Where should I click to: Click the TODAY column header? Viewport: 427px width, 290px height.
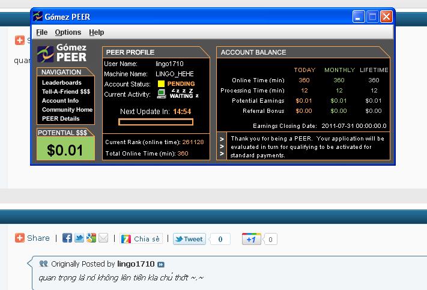point(304,70)
